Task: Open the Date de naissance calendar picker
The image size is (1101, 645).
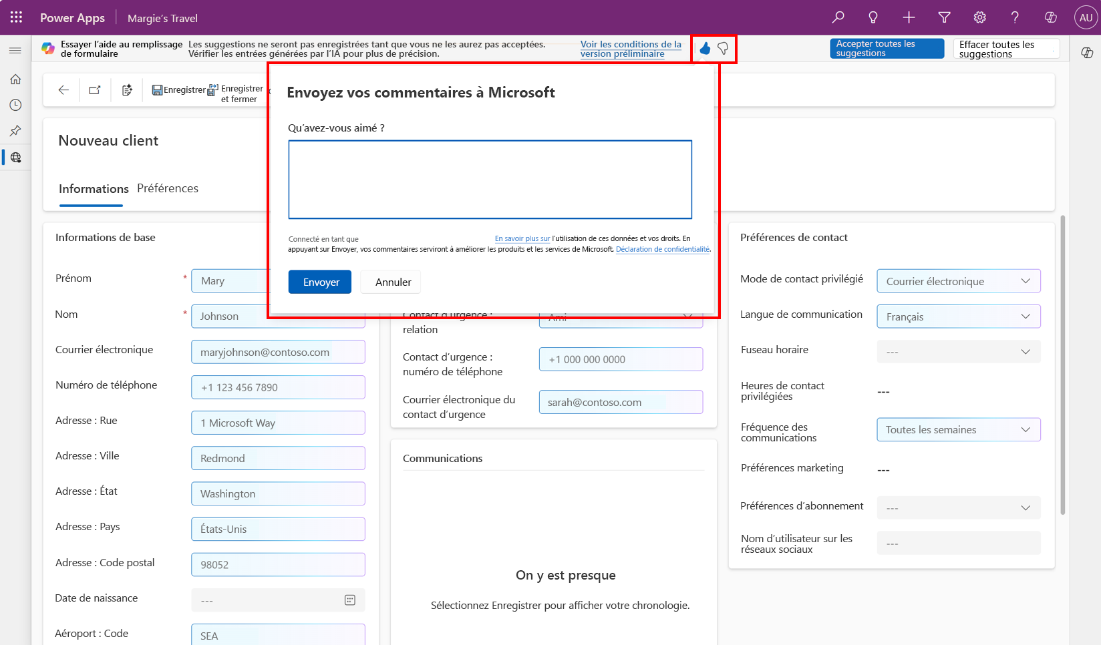Action: pyautogui.click(x=350, y=600)
